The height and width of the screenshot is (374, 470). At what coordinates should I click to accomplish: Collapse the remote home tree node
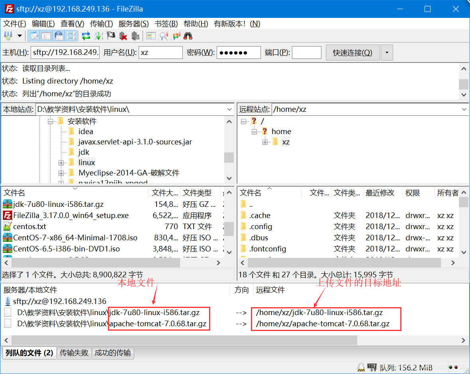[x=254, y=132]
